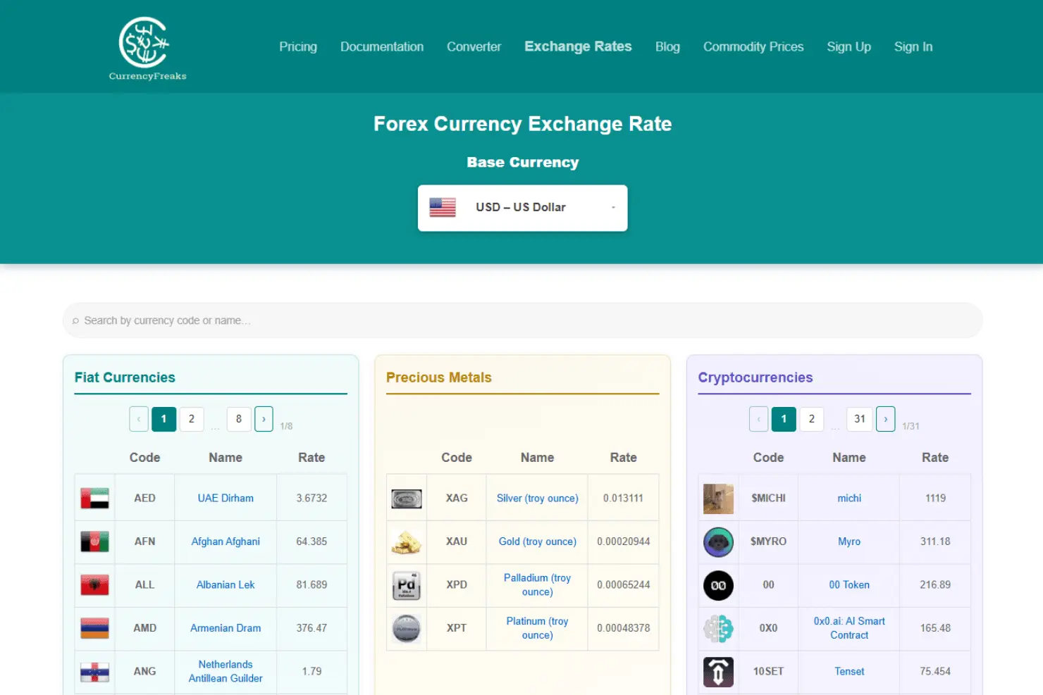
Task: Click the AMD rate value 376.47
Action: click(x=311, y=628)
